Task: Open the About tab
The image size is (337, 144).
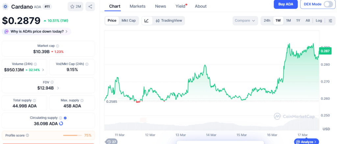Action: 201,6
